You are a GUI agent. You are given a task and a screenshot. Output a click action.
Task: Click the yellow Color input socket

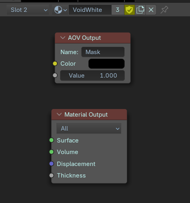click(55, 64)
